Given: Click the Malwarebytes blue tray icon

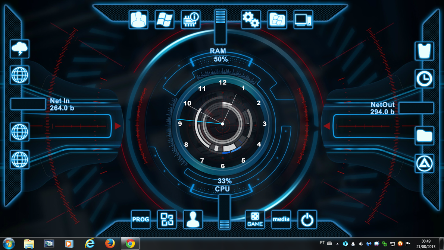Looking at the screenshot, I should [x=369, y=244].
